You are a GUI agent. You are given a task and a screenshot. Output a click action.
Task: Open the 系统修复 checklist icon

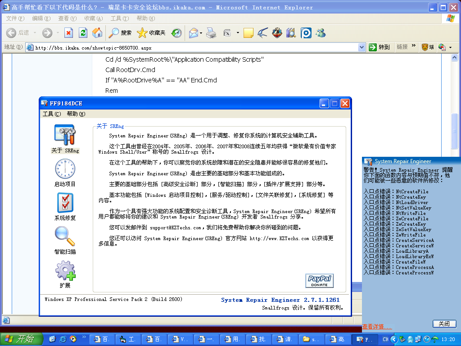coord(65,203)
